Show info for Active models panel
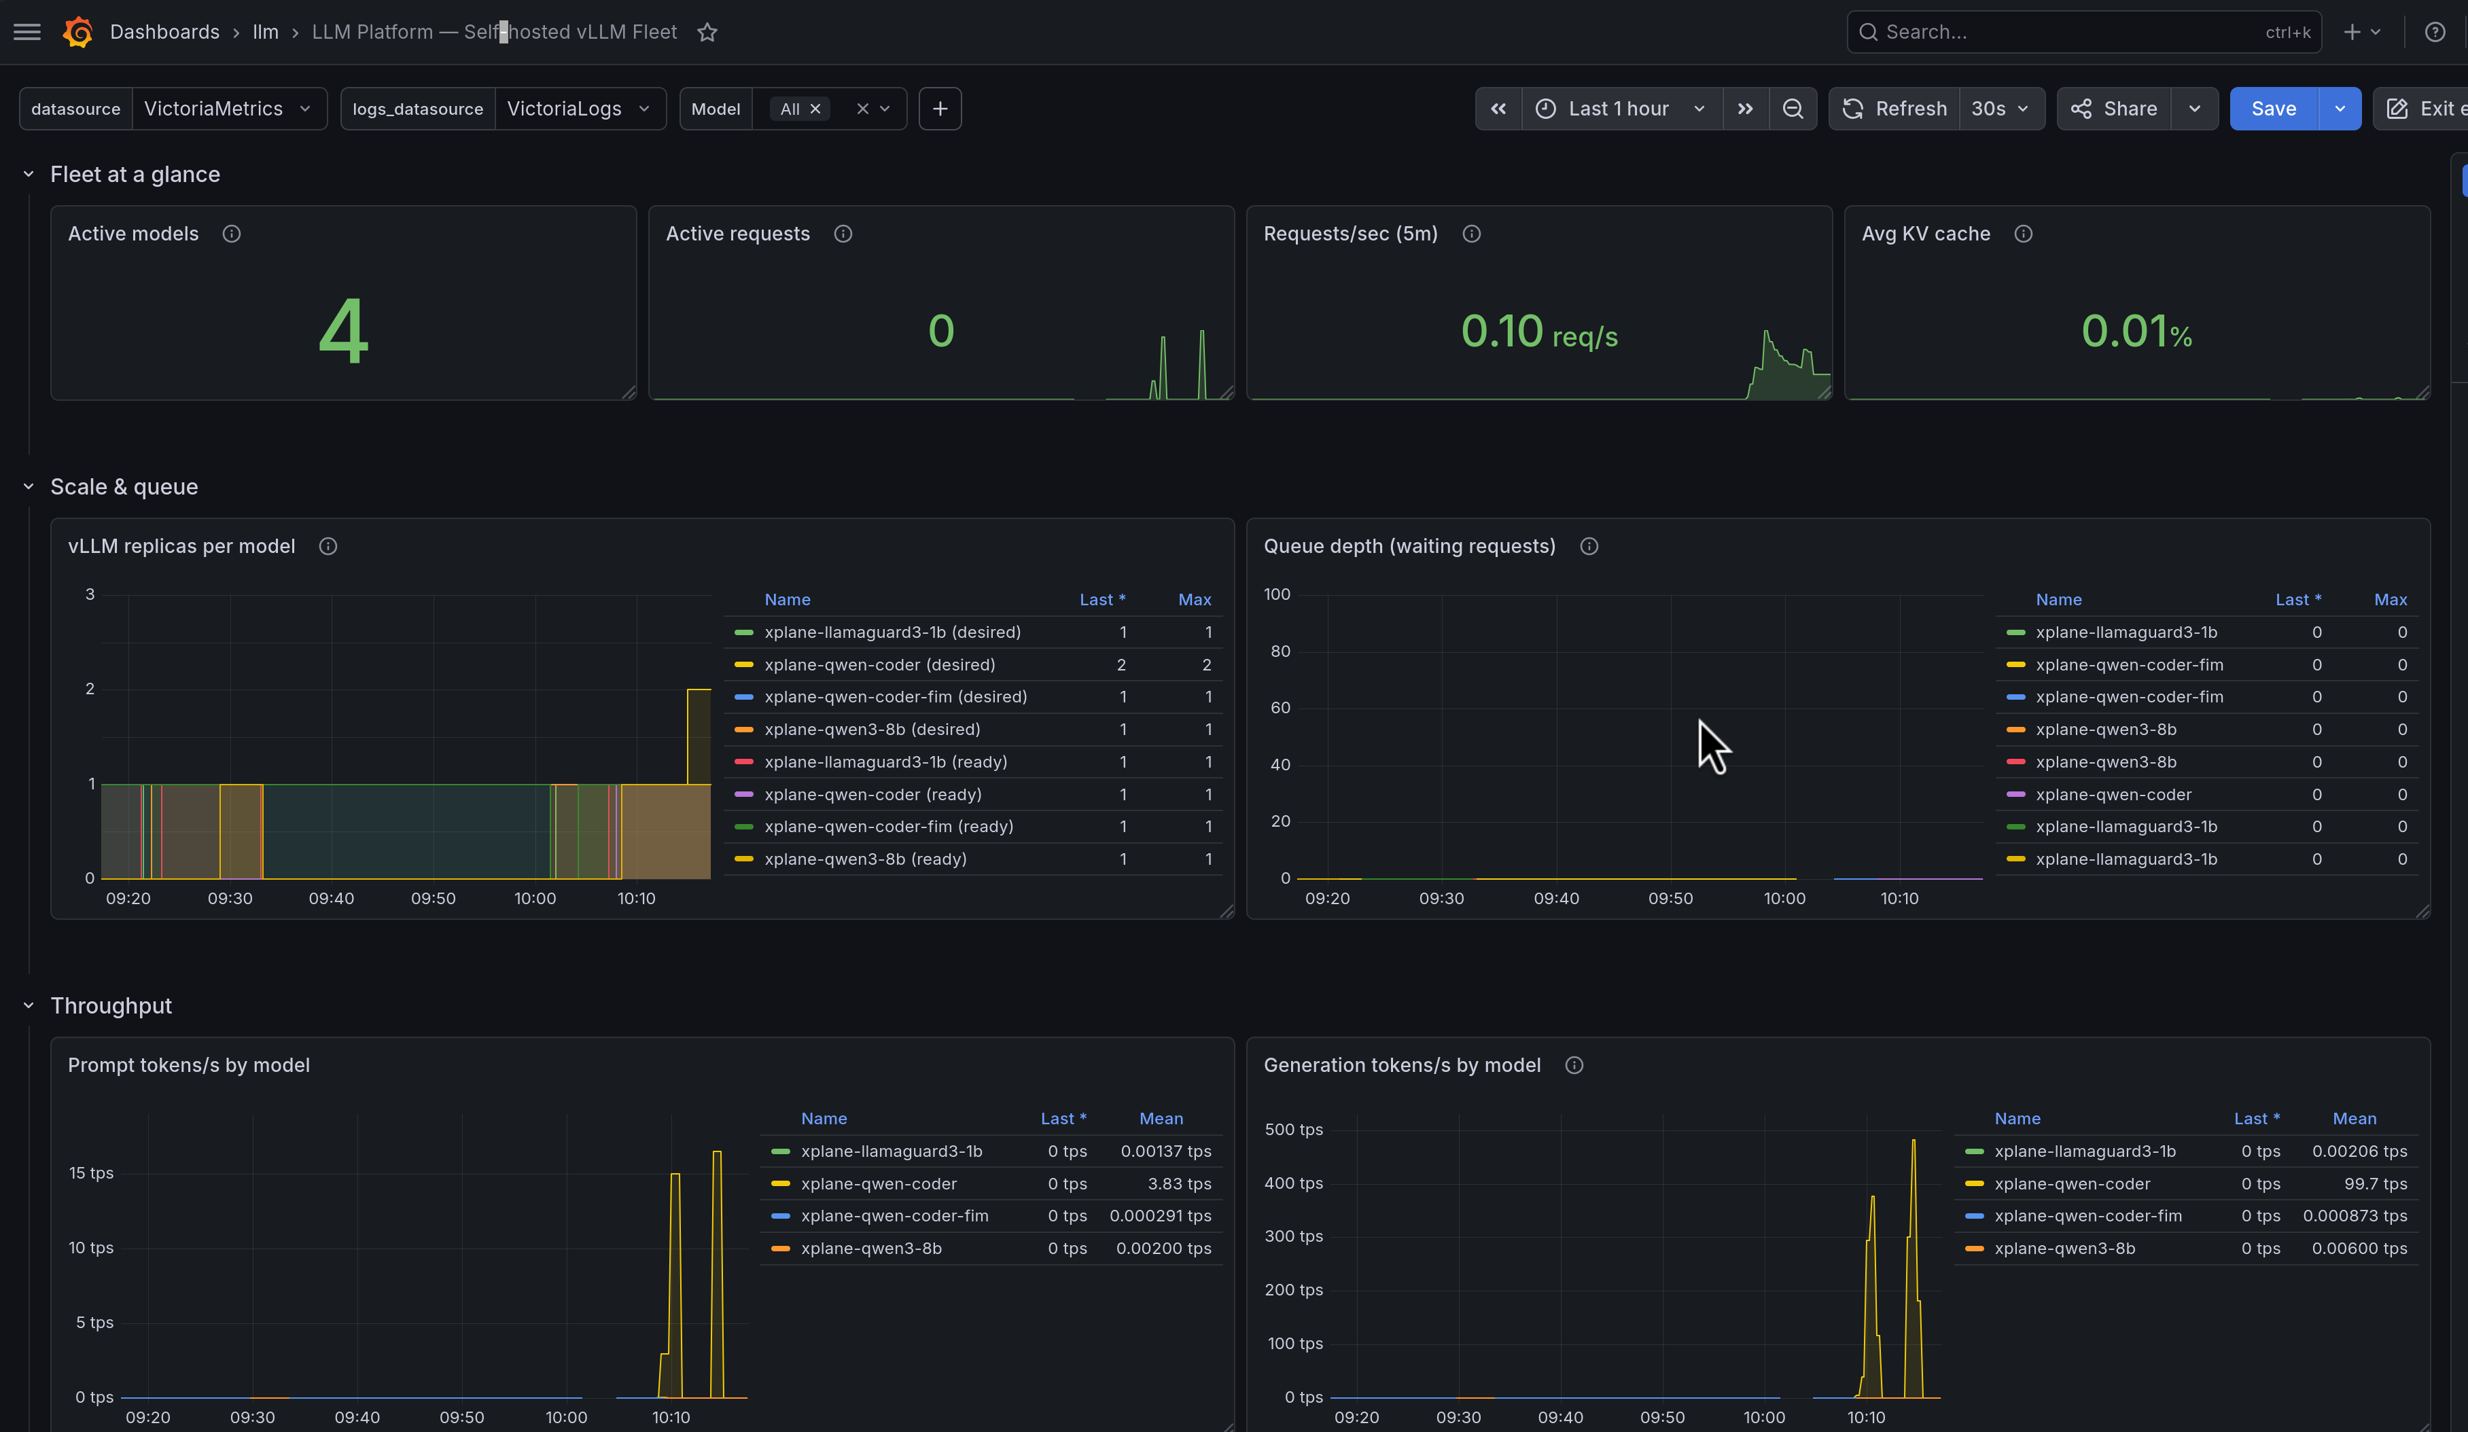The width and height of the screenshot is (2468, 1432). (231, 234)
